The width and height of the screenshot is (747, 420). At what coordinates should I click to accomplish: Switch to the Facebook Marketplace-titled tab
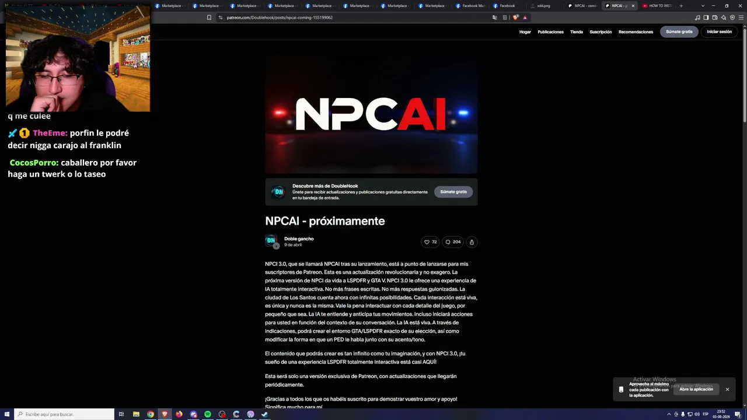[x=470, y=6]
